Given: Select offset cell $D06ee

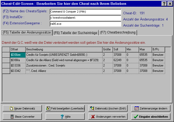Looking at the screenshot, I should [x=18, y=55].
